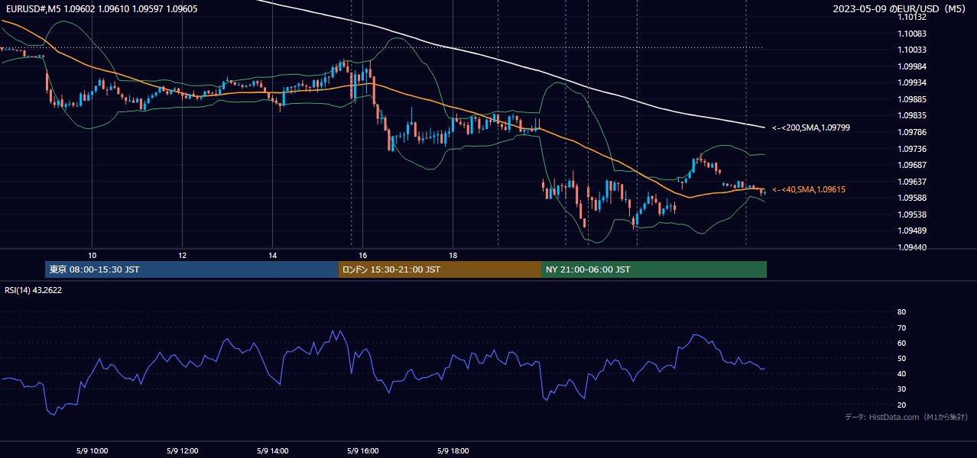This screenshot has height=458, width=977.
Task: Click price axis value 1.10033
Action: click(x=912, y=50)
